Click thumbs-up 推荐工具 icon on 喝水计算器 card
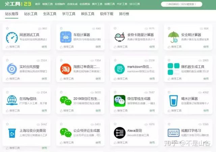This screenshot has height=152, width=216. tap(169, 111)
